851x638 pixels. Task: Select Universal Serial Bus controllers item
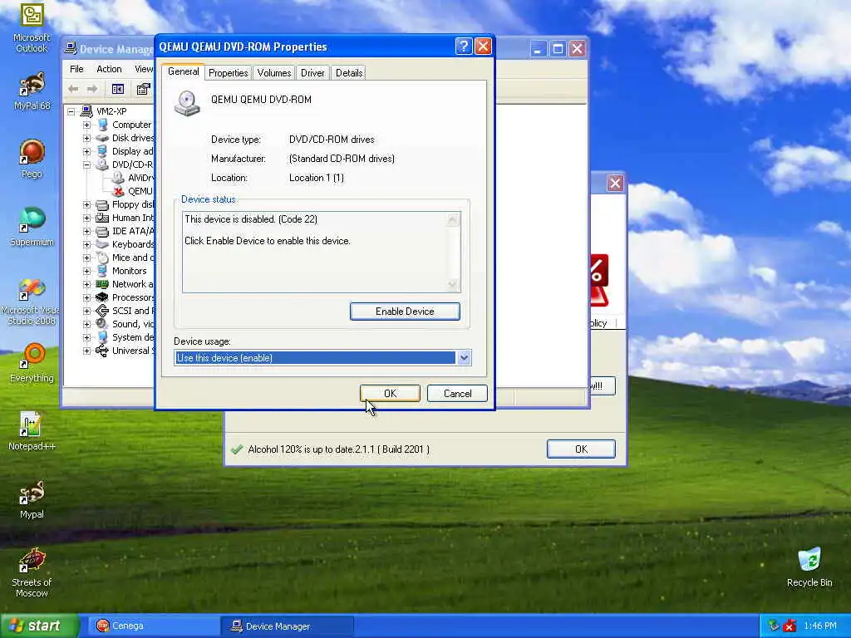[133, 351]
